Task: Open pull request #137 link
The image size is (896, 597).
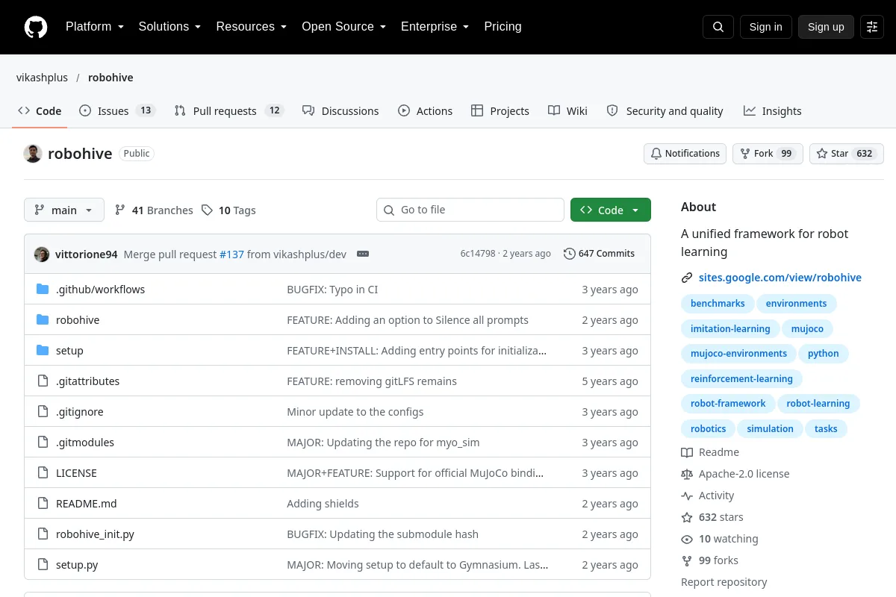Action: (231, 254)
